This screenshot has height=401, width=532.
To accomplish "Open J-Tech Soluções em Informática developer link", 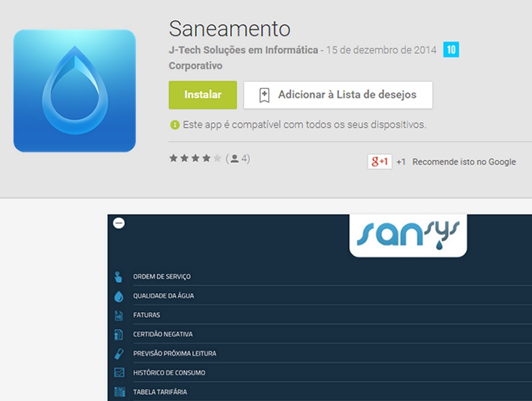I will pyautogui.click(x=243, y=51).
